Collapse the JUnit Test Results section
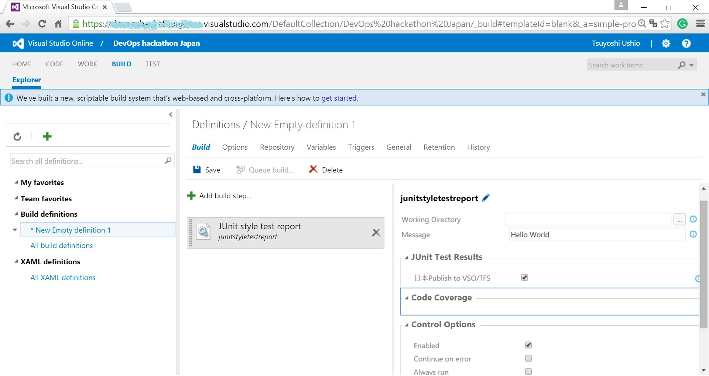This screenshot has width=709, height=376. (407, 257)
